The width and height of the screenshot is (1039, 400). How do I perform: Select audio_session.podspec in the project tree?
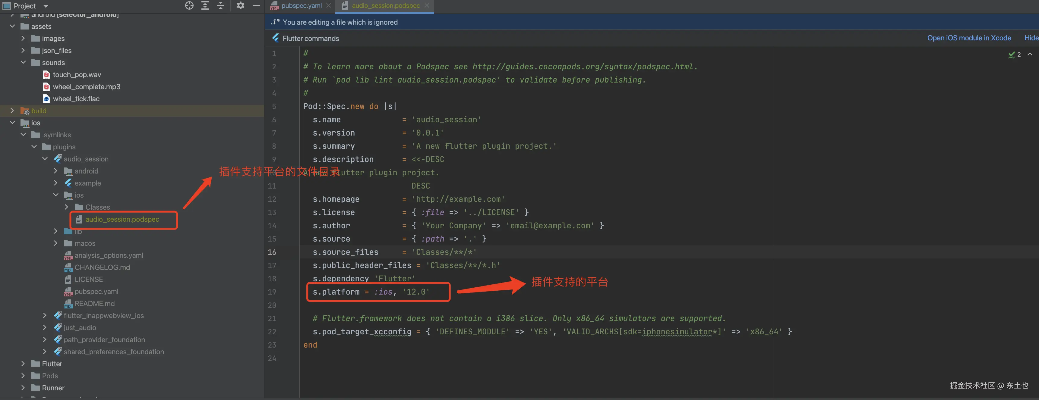point(122,219)
